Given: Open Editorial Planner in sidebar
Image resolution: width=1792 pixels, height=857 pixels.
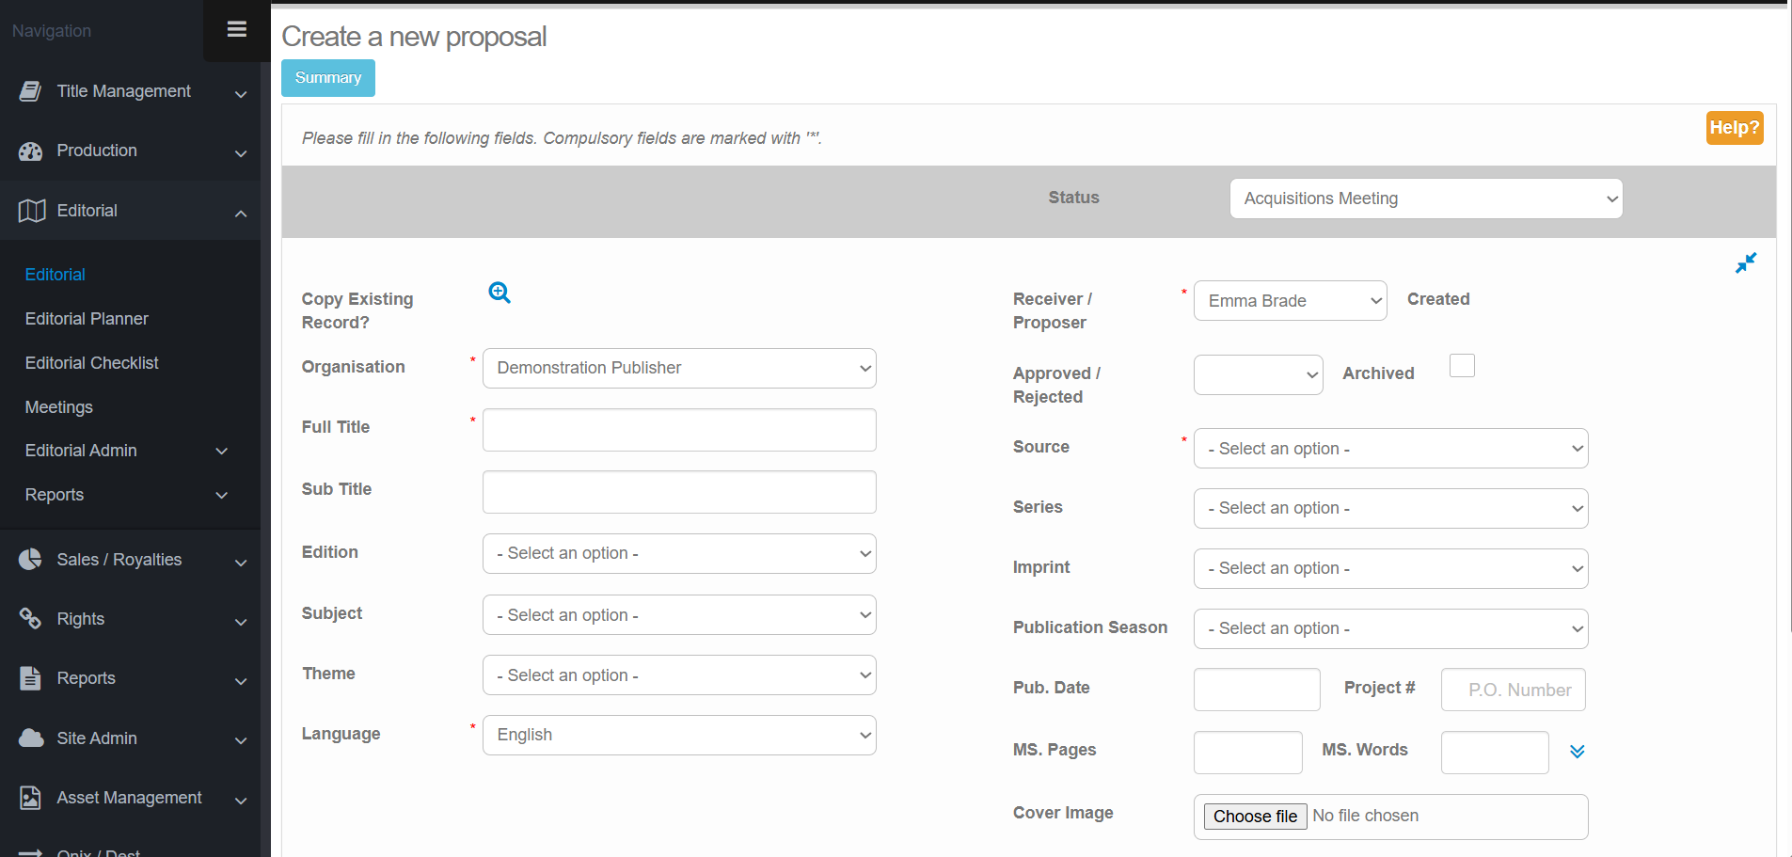Looking at the screenshot, I should pos(87,319).
